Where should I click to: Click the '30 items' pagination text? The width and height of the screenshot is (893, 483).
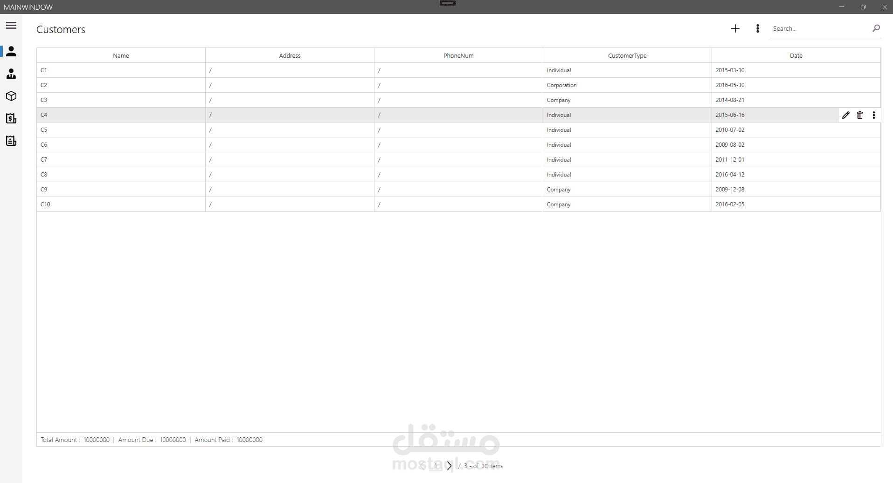click(x=492, y=466)
